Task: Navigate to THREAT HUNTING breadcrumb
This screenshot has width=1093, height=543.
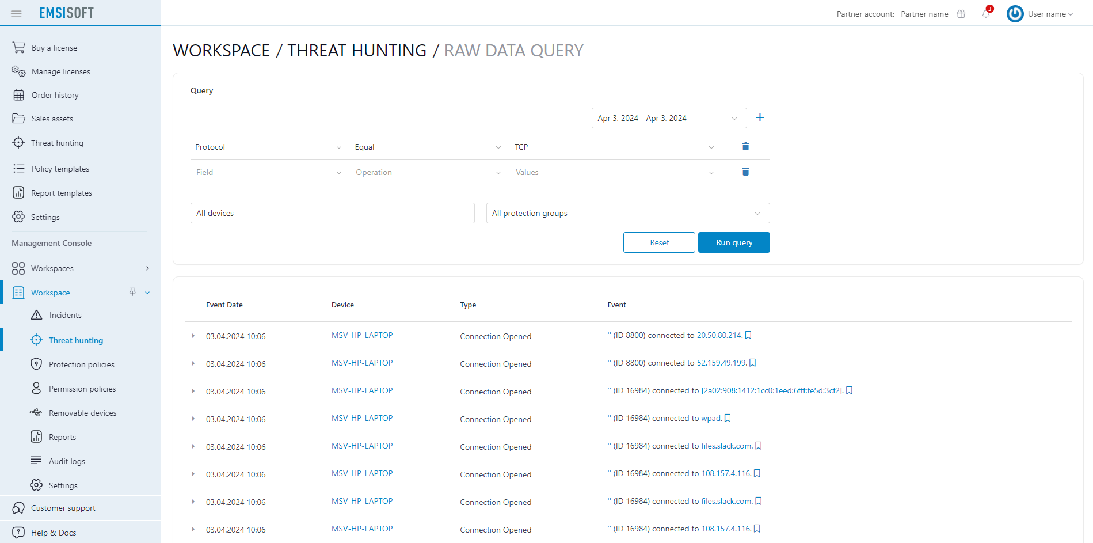Action: (357, 51)
